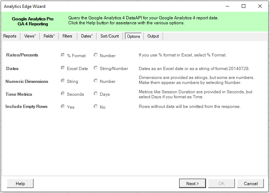
Task: Click the Next > button
Action: click(192, 184)
